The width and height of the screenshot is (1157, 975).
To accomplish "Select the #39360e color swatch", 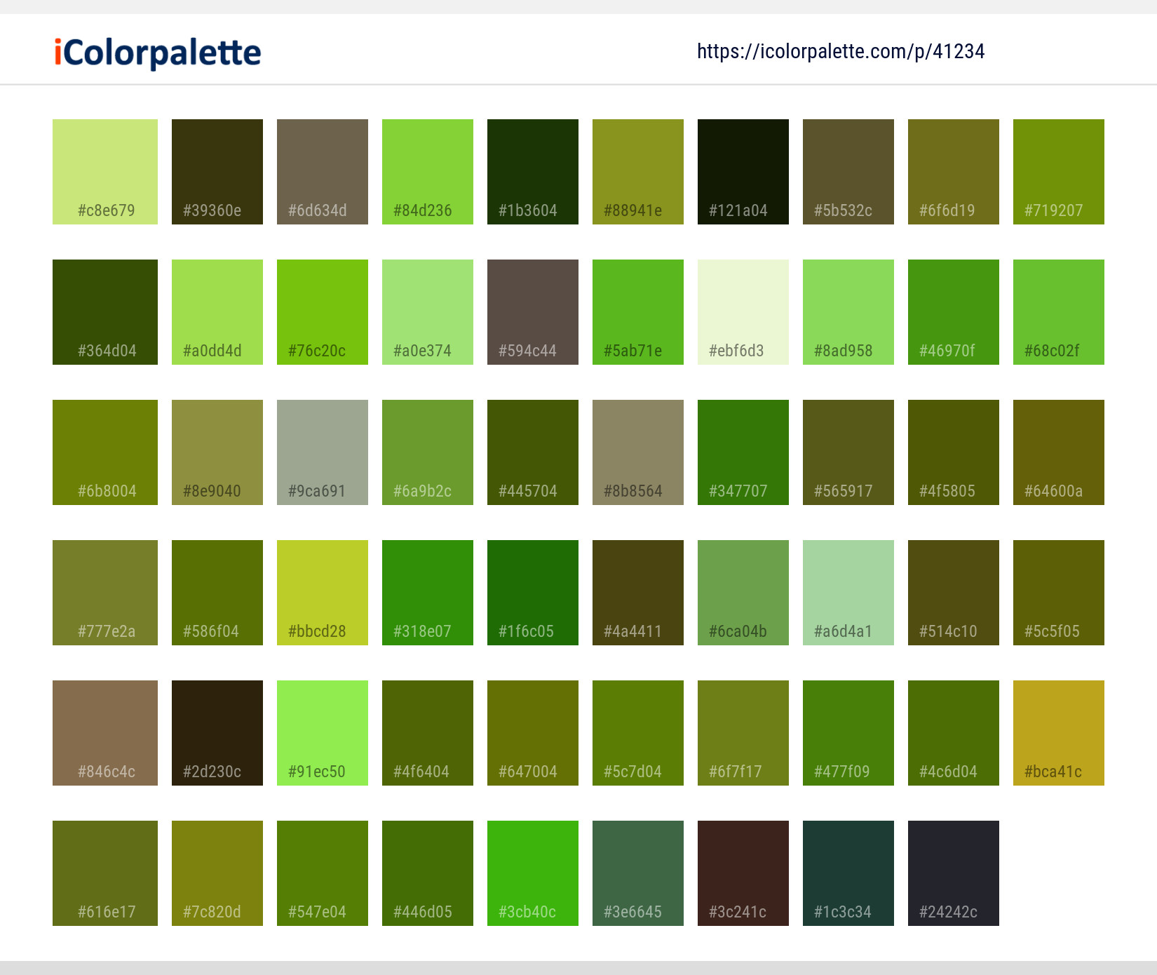I will (x=217, y=172).
